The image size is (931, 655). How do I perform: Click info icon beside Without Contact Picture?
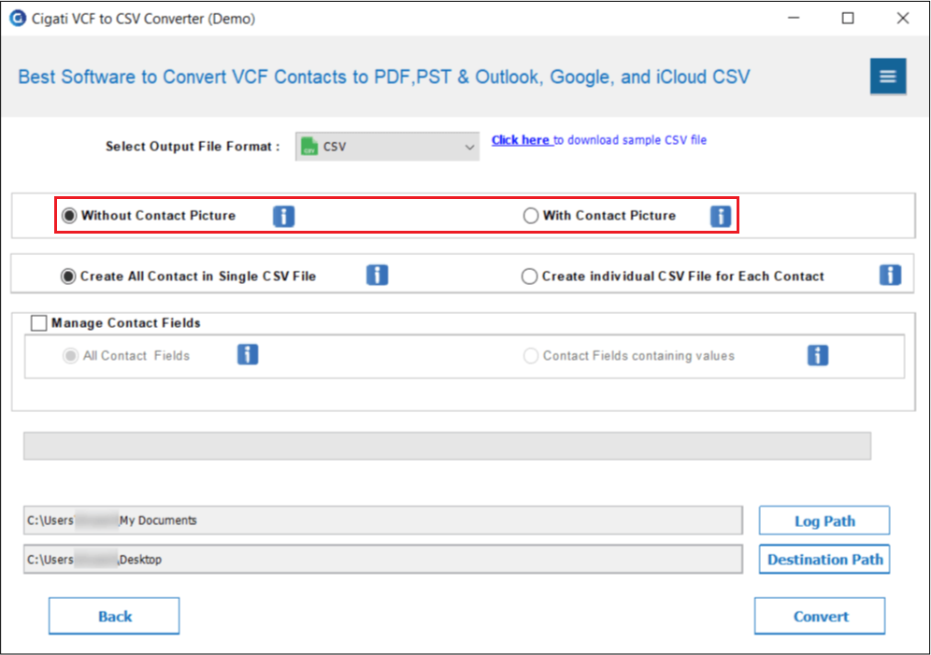coord(284,216)
